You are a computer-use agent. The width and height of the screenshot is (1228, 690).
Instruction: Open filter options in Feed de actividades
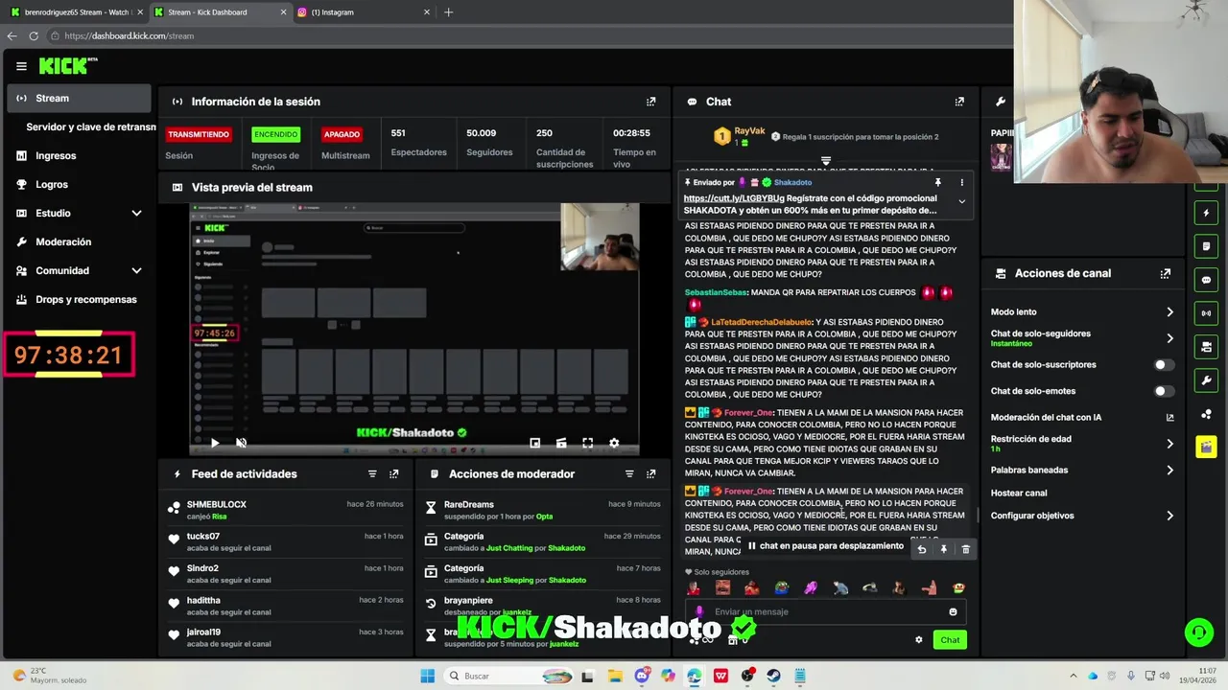[x=372, y=473]
